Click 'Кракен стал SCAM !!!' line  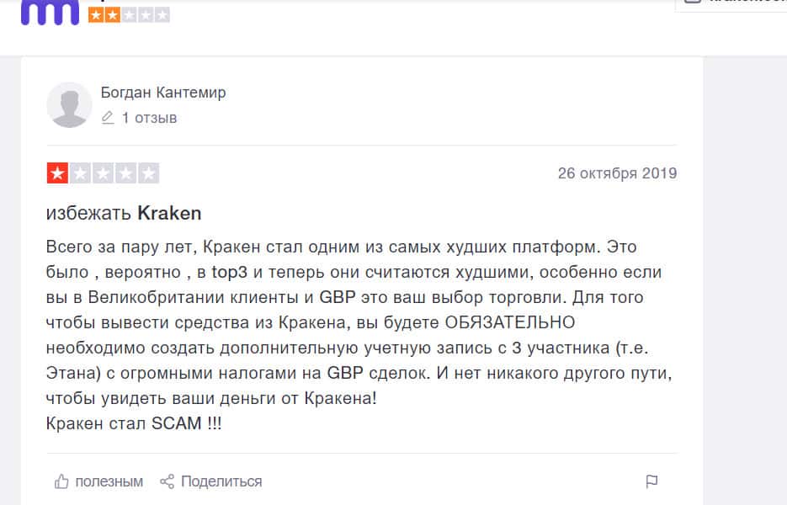coord(134,423)
